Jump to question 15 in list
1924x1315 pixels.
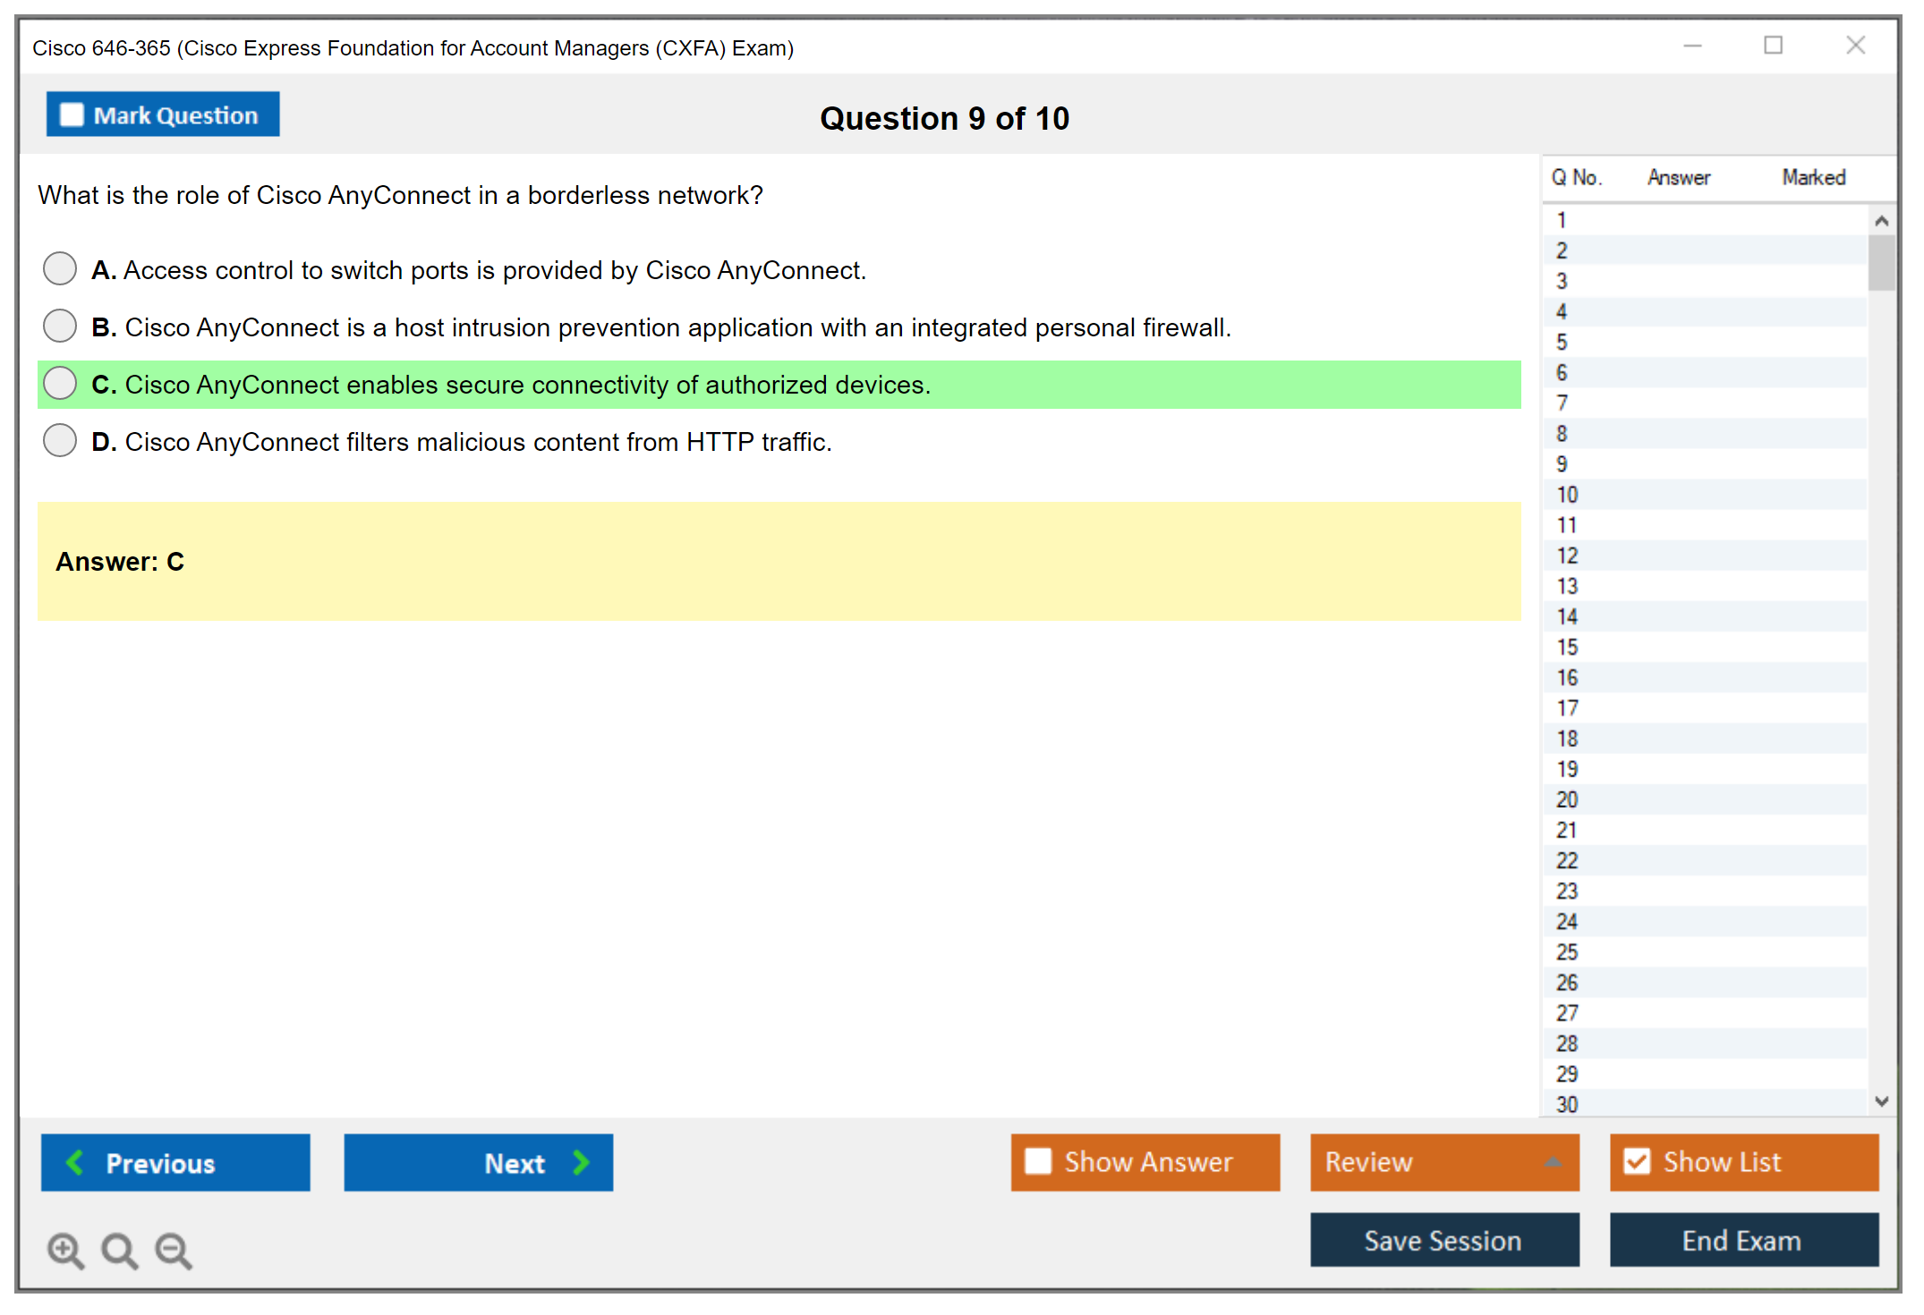coord(1567,647)
